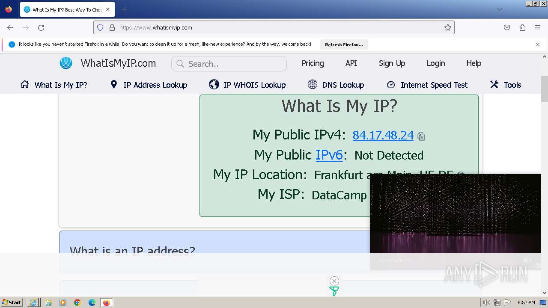This screenshot has width=548, height=308.
Task: Open Action Center flag icon
Action: click(x=507, y=302)
